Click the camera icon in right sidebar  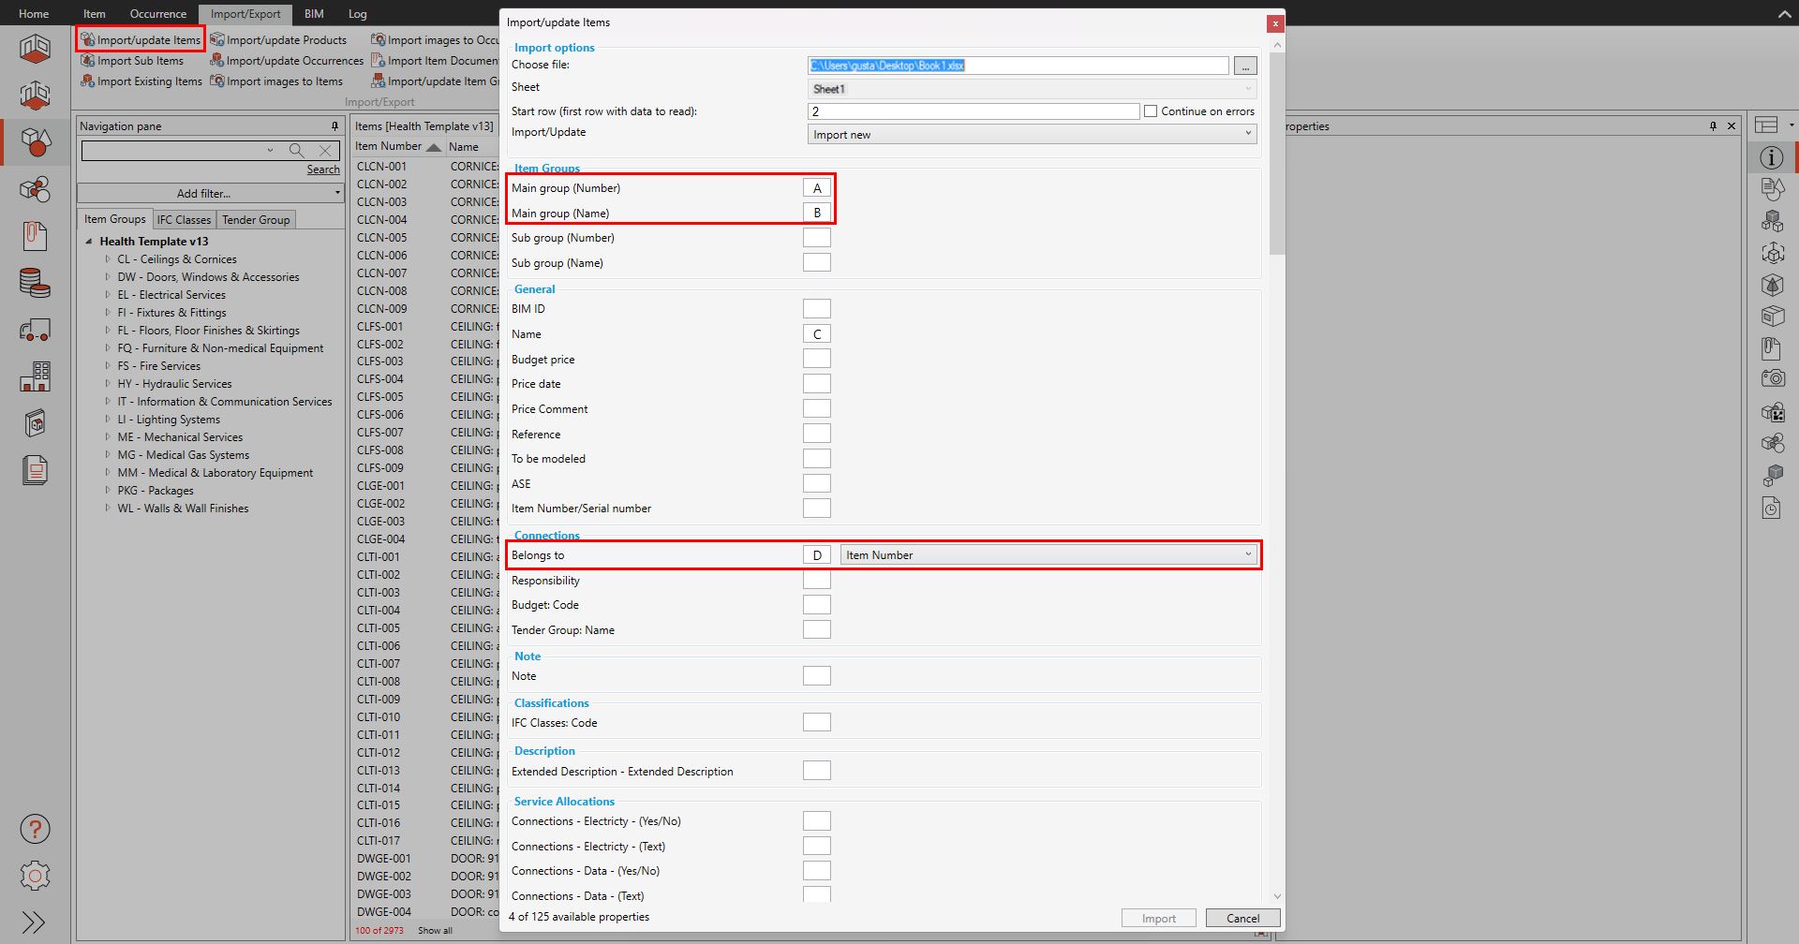point(1772,378)
